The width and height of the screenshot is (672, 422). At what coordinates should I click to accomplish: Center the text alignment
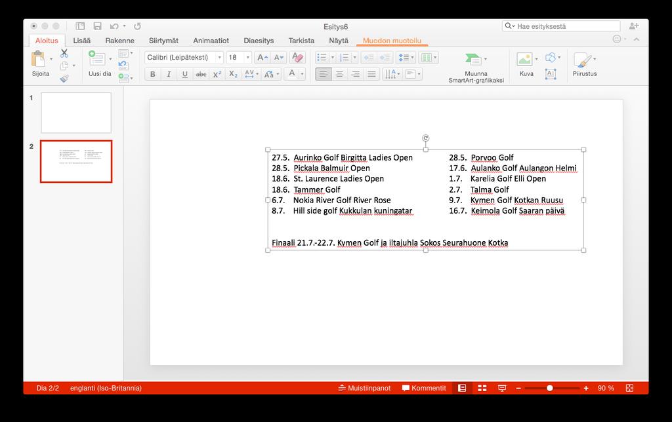pyautogui.click(x=339, y=75)
